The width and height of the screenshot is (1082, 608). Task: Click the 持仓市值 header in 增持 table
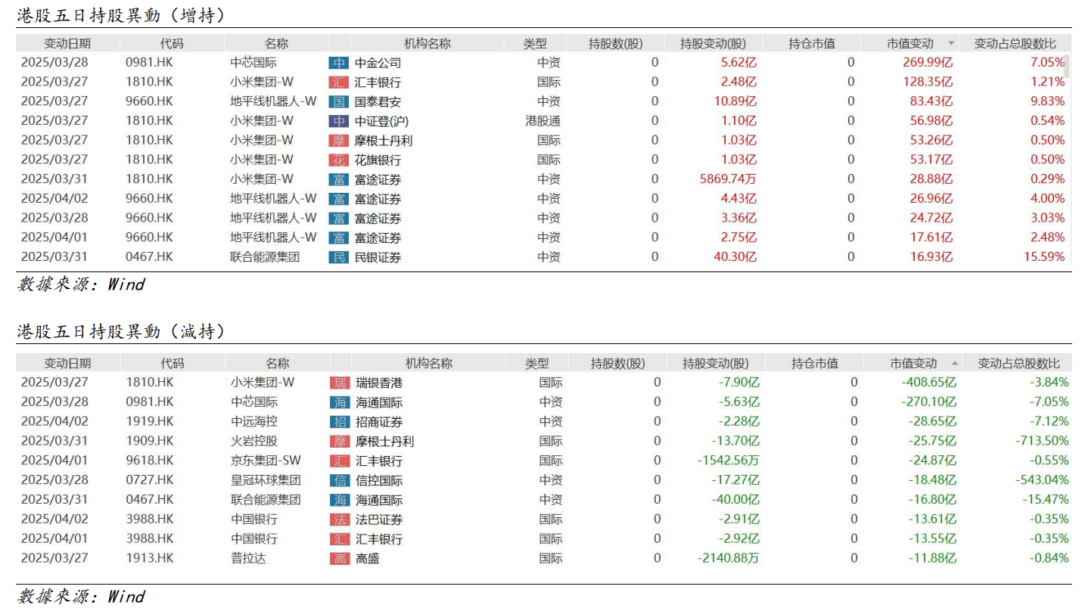point(811,44)
